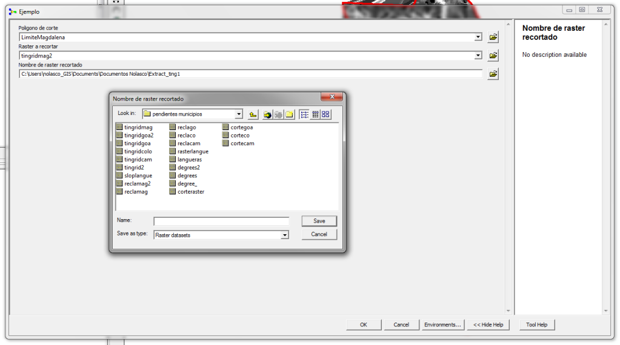Click Cancel button in Ejemplo window
Viewport: 620px width, 345px height.
pyautogui.click(x=401, y=325)
